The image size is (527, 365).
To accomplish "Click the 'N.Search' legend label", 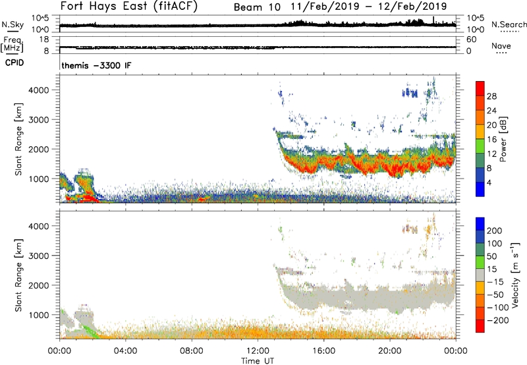I will click(509, 24).
